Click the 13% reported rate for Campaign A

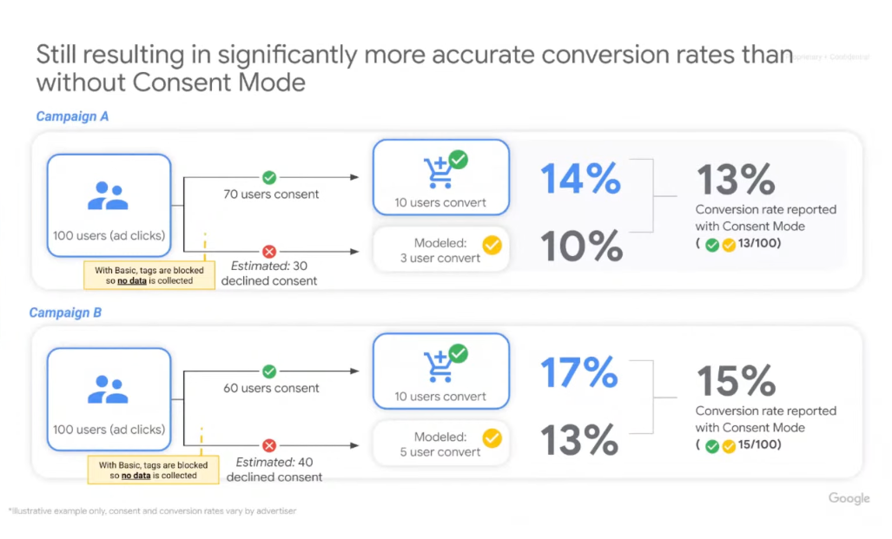tap(736, 179)
